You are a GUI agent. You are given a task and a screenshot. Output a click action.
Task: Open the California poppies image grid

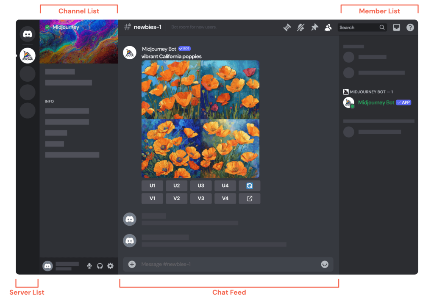click(200, 119)
